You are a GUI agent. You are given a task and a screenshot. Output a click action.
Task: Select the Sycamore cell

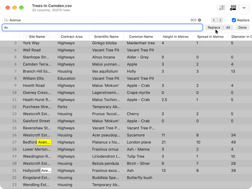click(141, 135)
